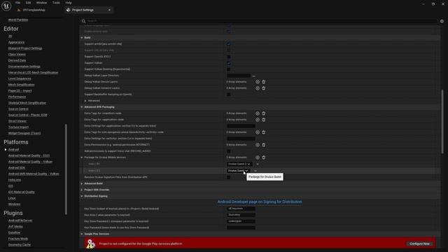Open Android Developer page on Signing link
Image resolution: width=448 pixels, height=252 pixels.
pyautogui.click(x=260, y=202)
